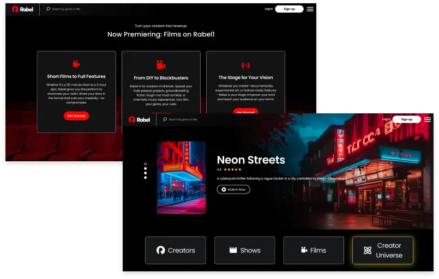Open the Creator Universe category
This screenshot has height=279, width=439.
pyautogui.click(x=383, y=250)
